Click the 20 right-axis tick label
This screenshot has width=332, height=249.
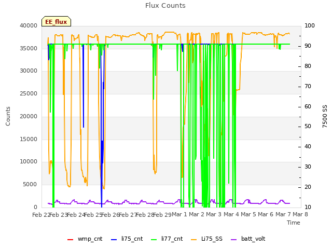308,187
